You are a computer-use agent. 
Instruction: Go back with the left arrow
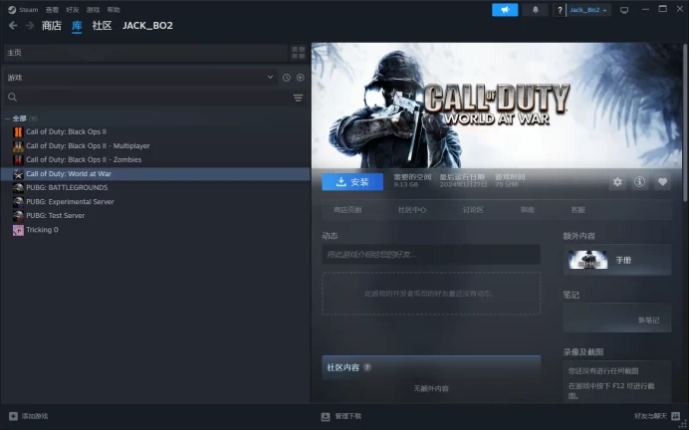13,26
